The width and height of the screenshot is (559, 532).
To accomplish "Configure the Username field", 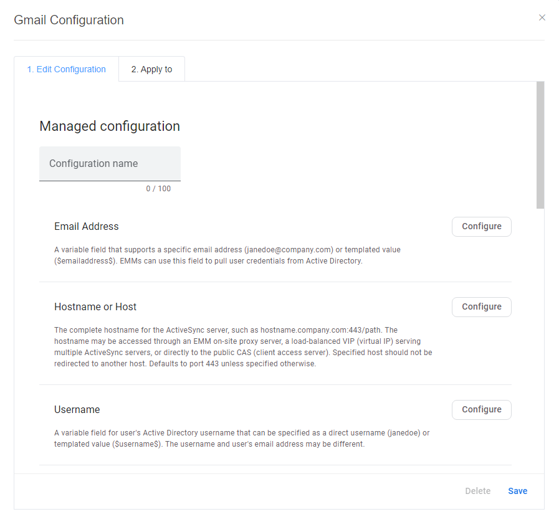I will coord(481,409).
